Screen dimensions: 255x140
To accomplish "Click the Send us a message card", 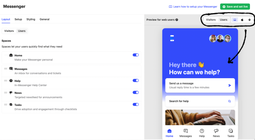I will 200,85.
